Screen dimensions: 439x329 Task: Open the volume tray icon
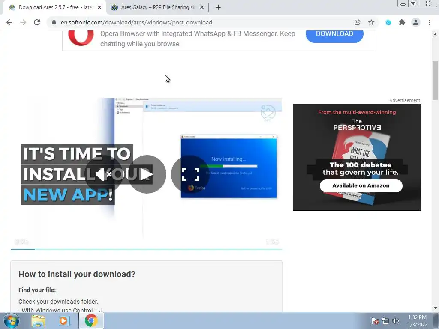396,321
